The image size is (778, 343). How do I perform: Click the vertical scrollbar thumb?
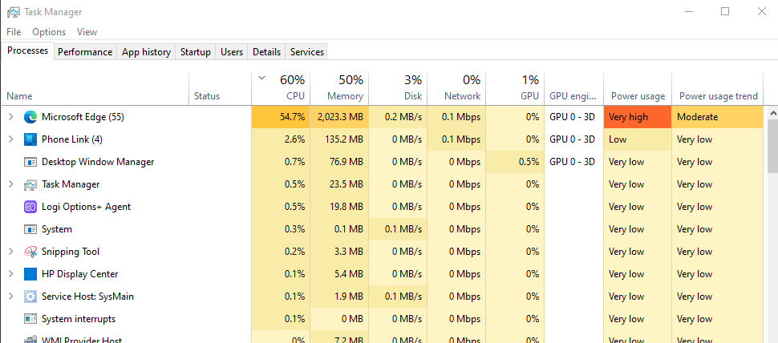[772, 147]
